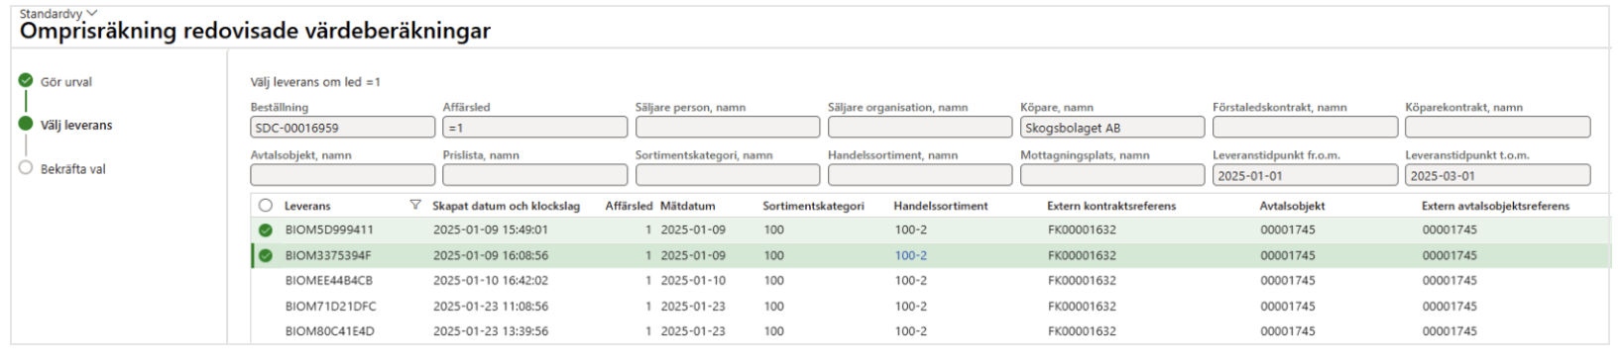Click timestamp 2025-01-09 16:08:56

(x=491, y=255)
